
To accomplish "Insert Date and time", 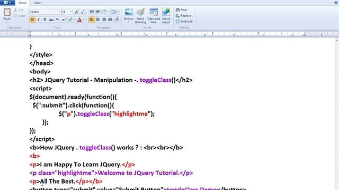I will point(154,16).
